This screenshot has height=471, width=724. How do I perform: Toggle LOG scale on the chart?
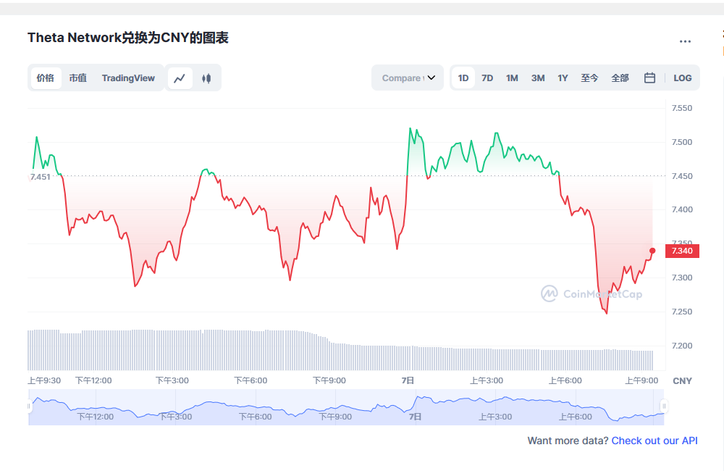pos(683,78)
